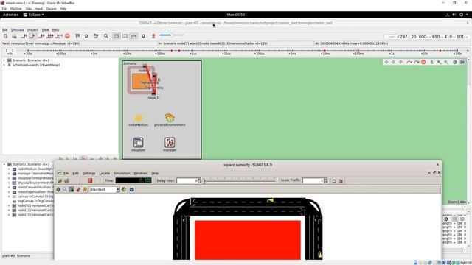Click the SUMO Delay input field
The image size is (472, 265).
(x=187, y=180)
